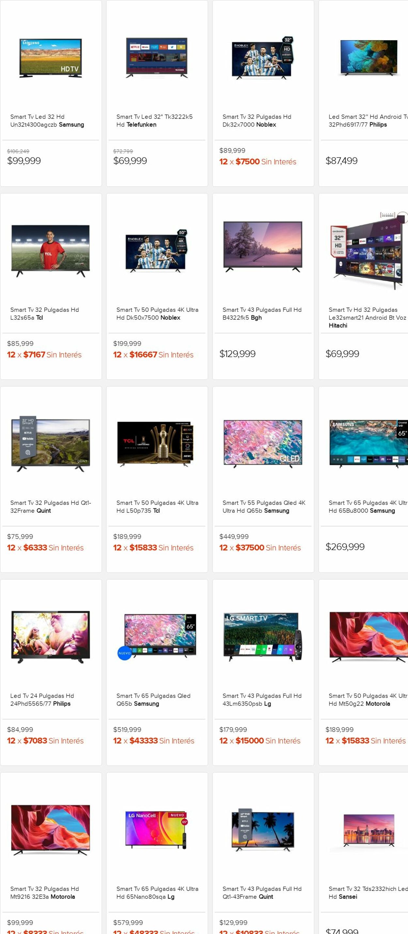Open Smart Tv 43 Pulgadas B4322fk5 Bgh title
This screenshot has width=408, height=934.
pos(262,314)
